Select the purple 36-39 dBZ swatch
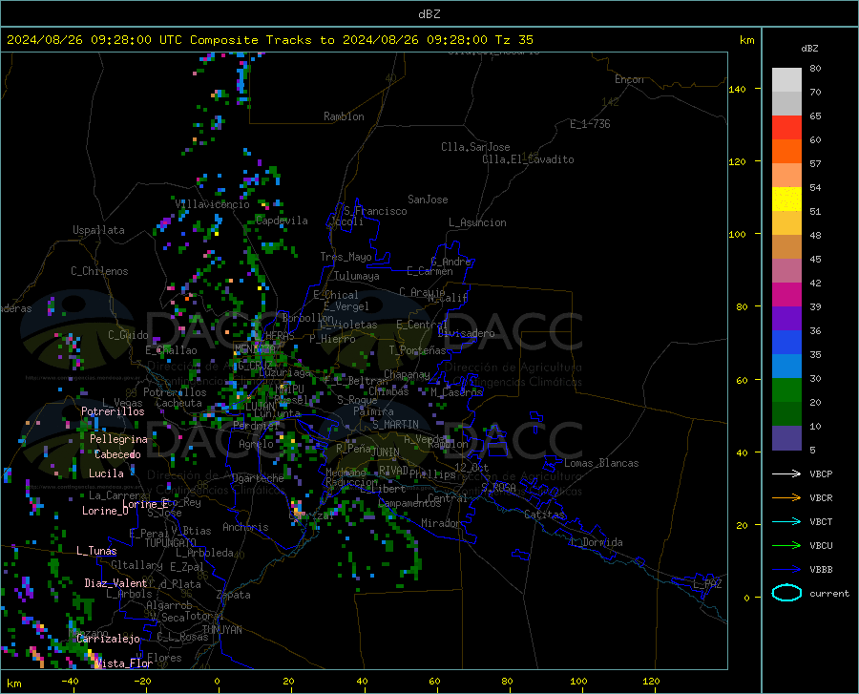The image size is (859, 694). click(x=786, y=319)
